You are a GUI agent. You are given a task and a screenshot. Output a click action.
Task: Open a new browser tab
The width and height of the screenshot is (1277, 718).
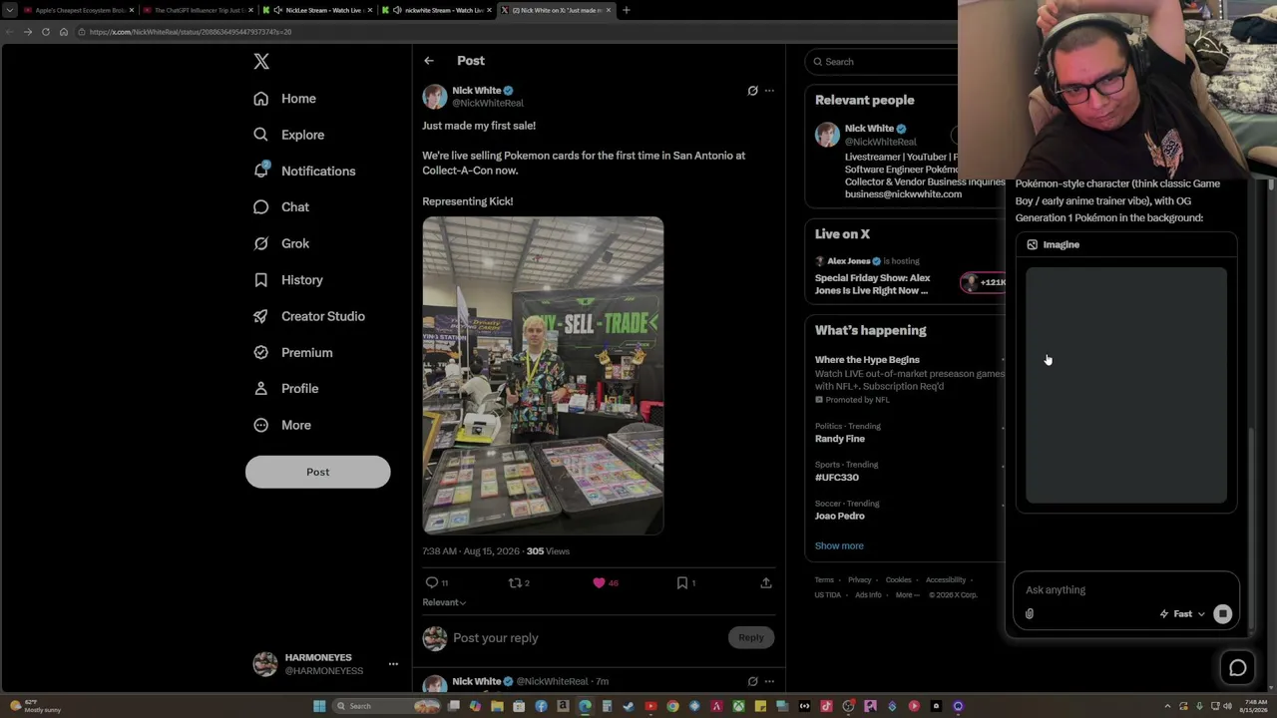point(627,10)
